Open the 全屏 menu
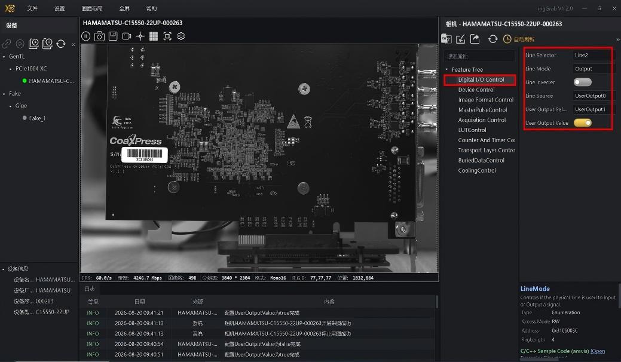This screenshot has height=362, width=621. pos(124,8)
